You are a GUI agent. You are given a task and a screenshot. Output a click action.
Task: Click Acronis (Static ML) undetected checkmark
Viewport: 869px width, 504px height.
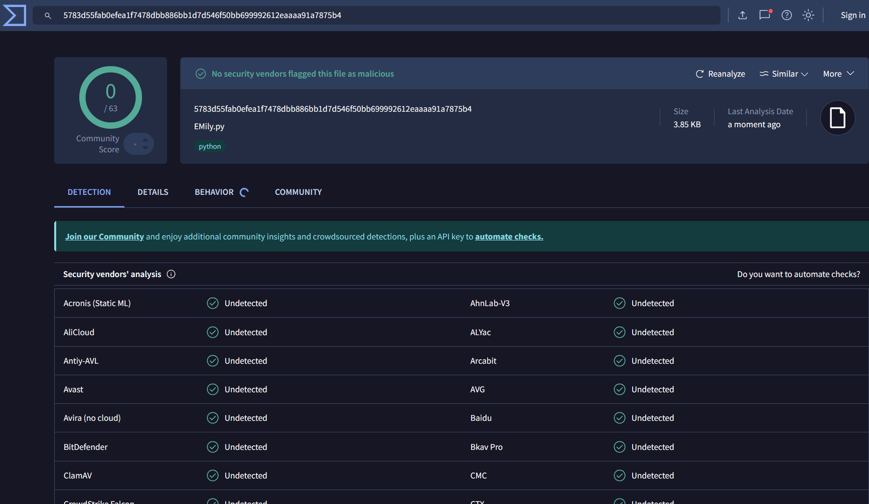[213, 303]
